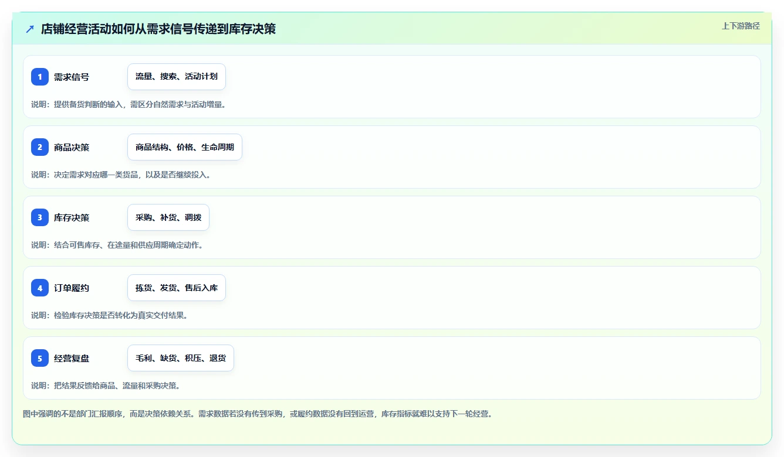Viewport: 784px width, 457px height.
Task: Click the 经营复盘 step title
Action: (x=72, y=358)
